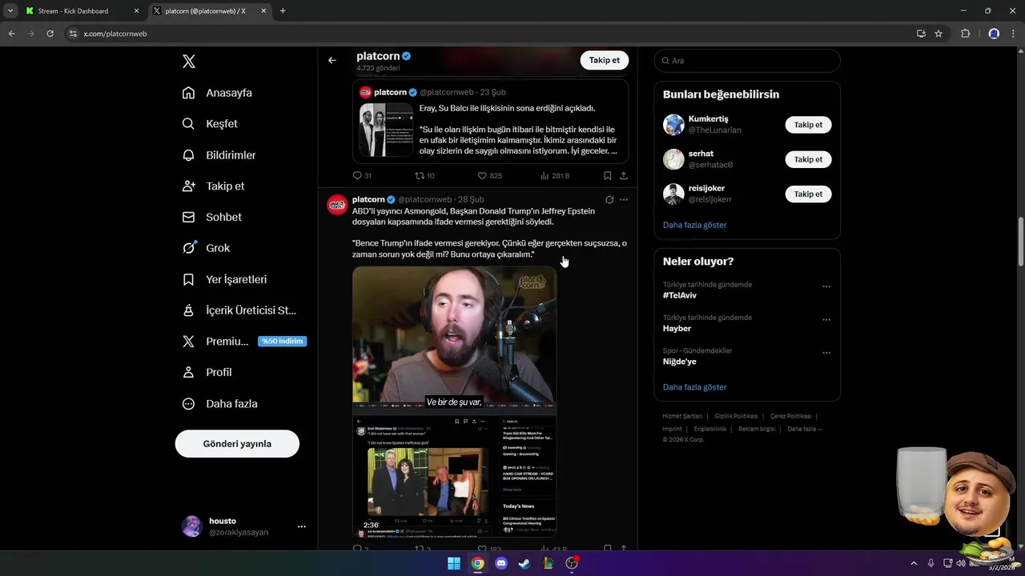Click the search box Ara

[x=747, y=61]
